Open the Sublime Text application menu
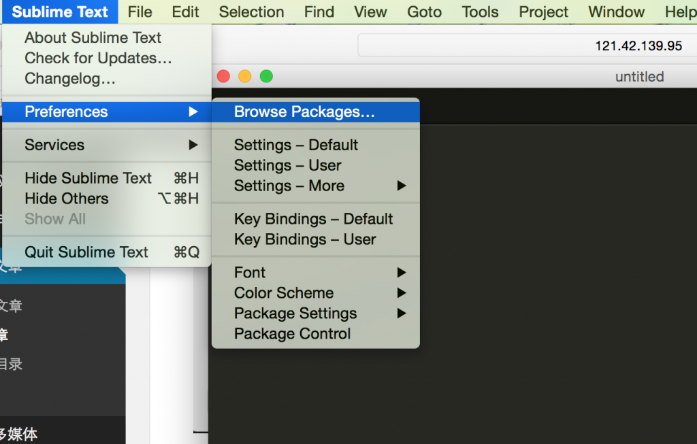697x444 pixels. click(60, 12)
